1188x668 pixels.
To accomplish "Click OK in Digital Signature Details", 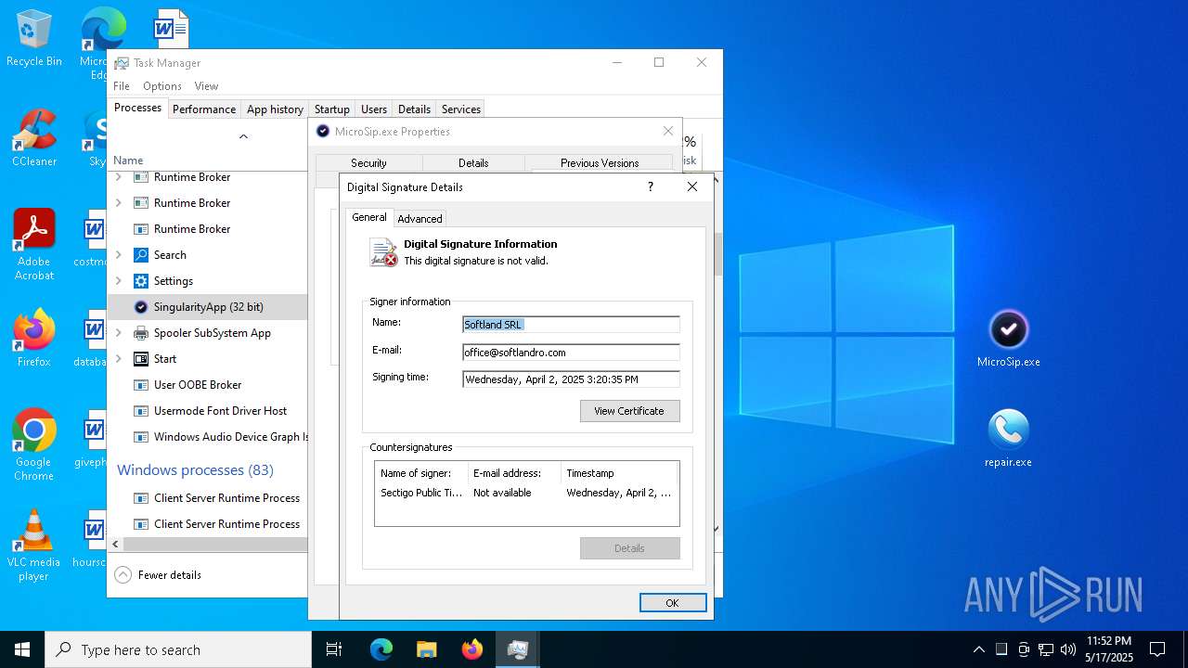I will coord(673,603).
